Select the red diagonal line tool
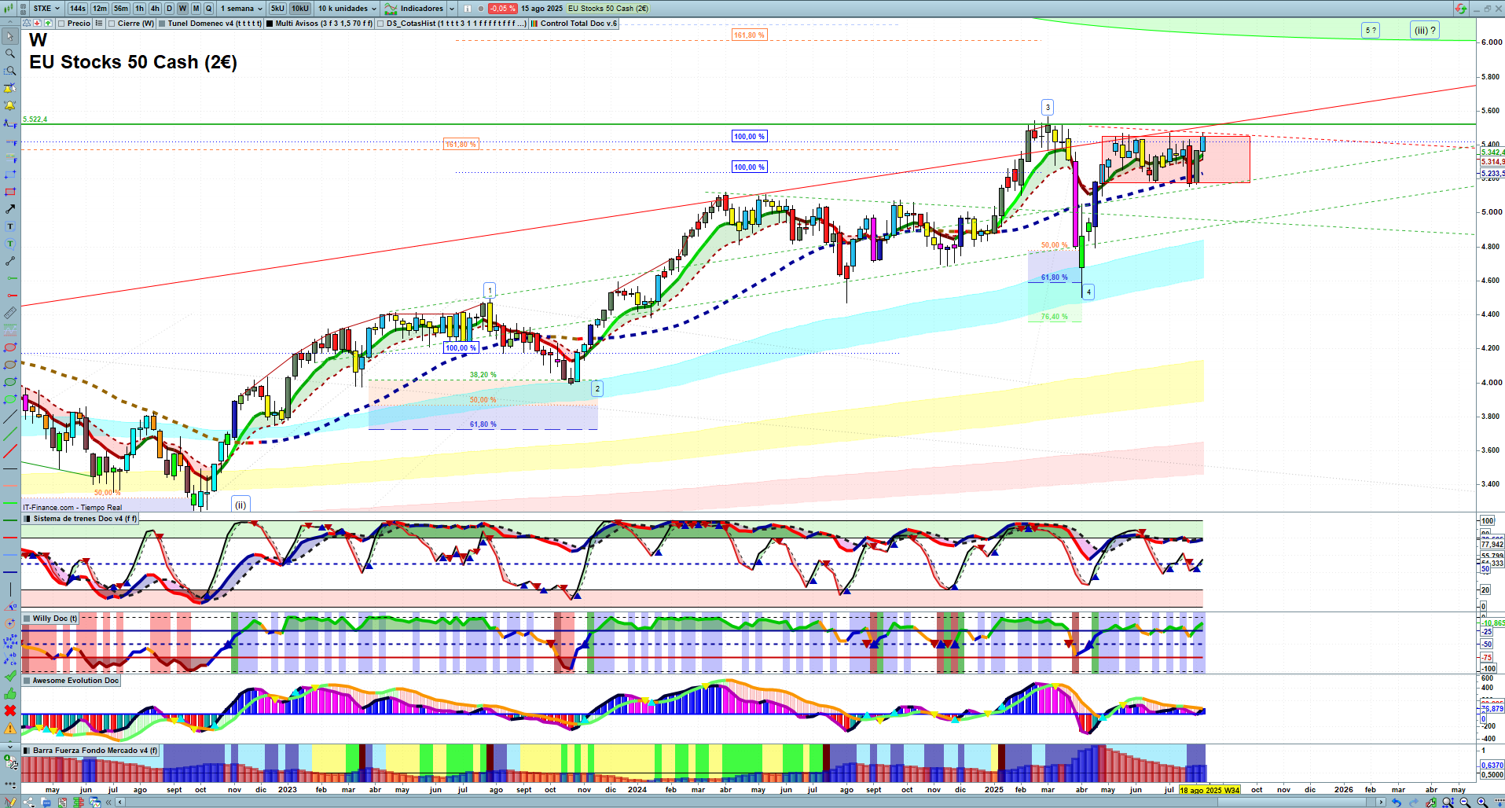The width and height of the screenshot is (1505, 808). point(10,451)
